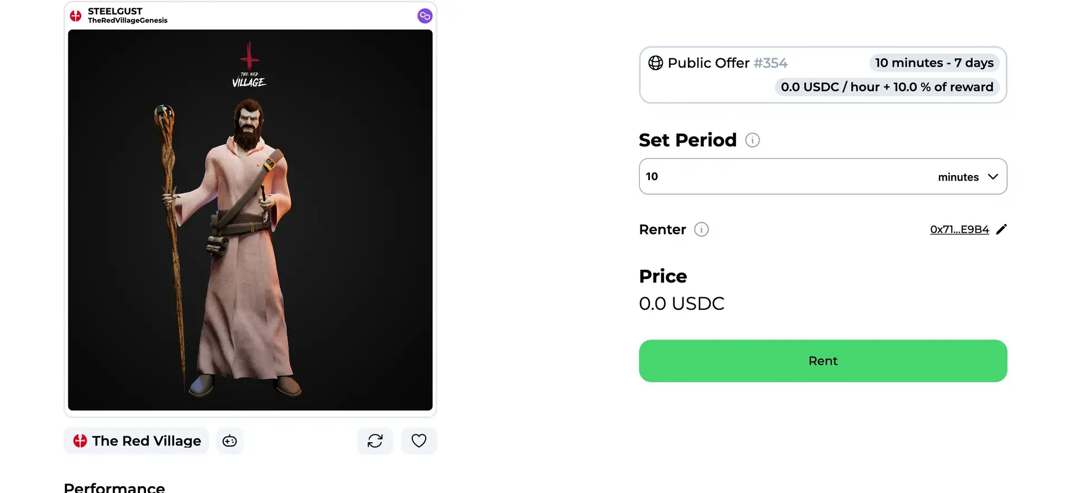Click the Set Period info icon
The height and width of the screenshot is (493, 1074).
pyautogui.click(x=752, y=140)
